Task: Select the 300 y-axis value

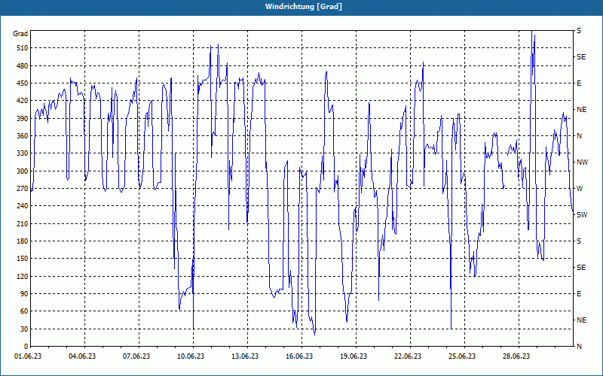Action: 22,171
